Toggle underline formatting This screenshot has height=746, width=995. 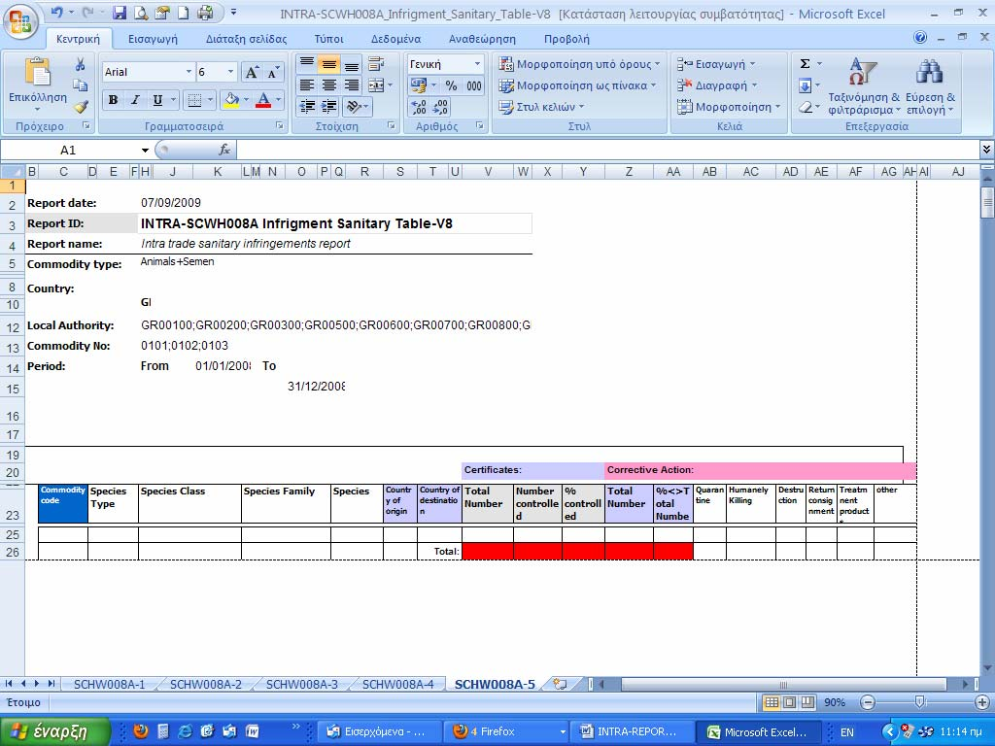157,100
